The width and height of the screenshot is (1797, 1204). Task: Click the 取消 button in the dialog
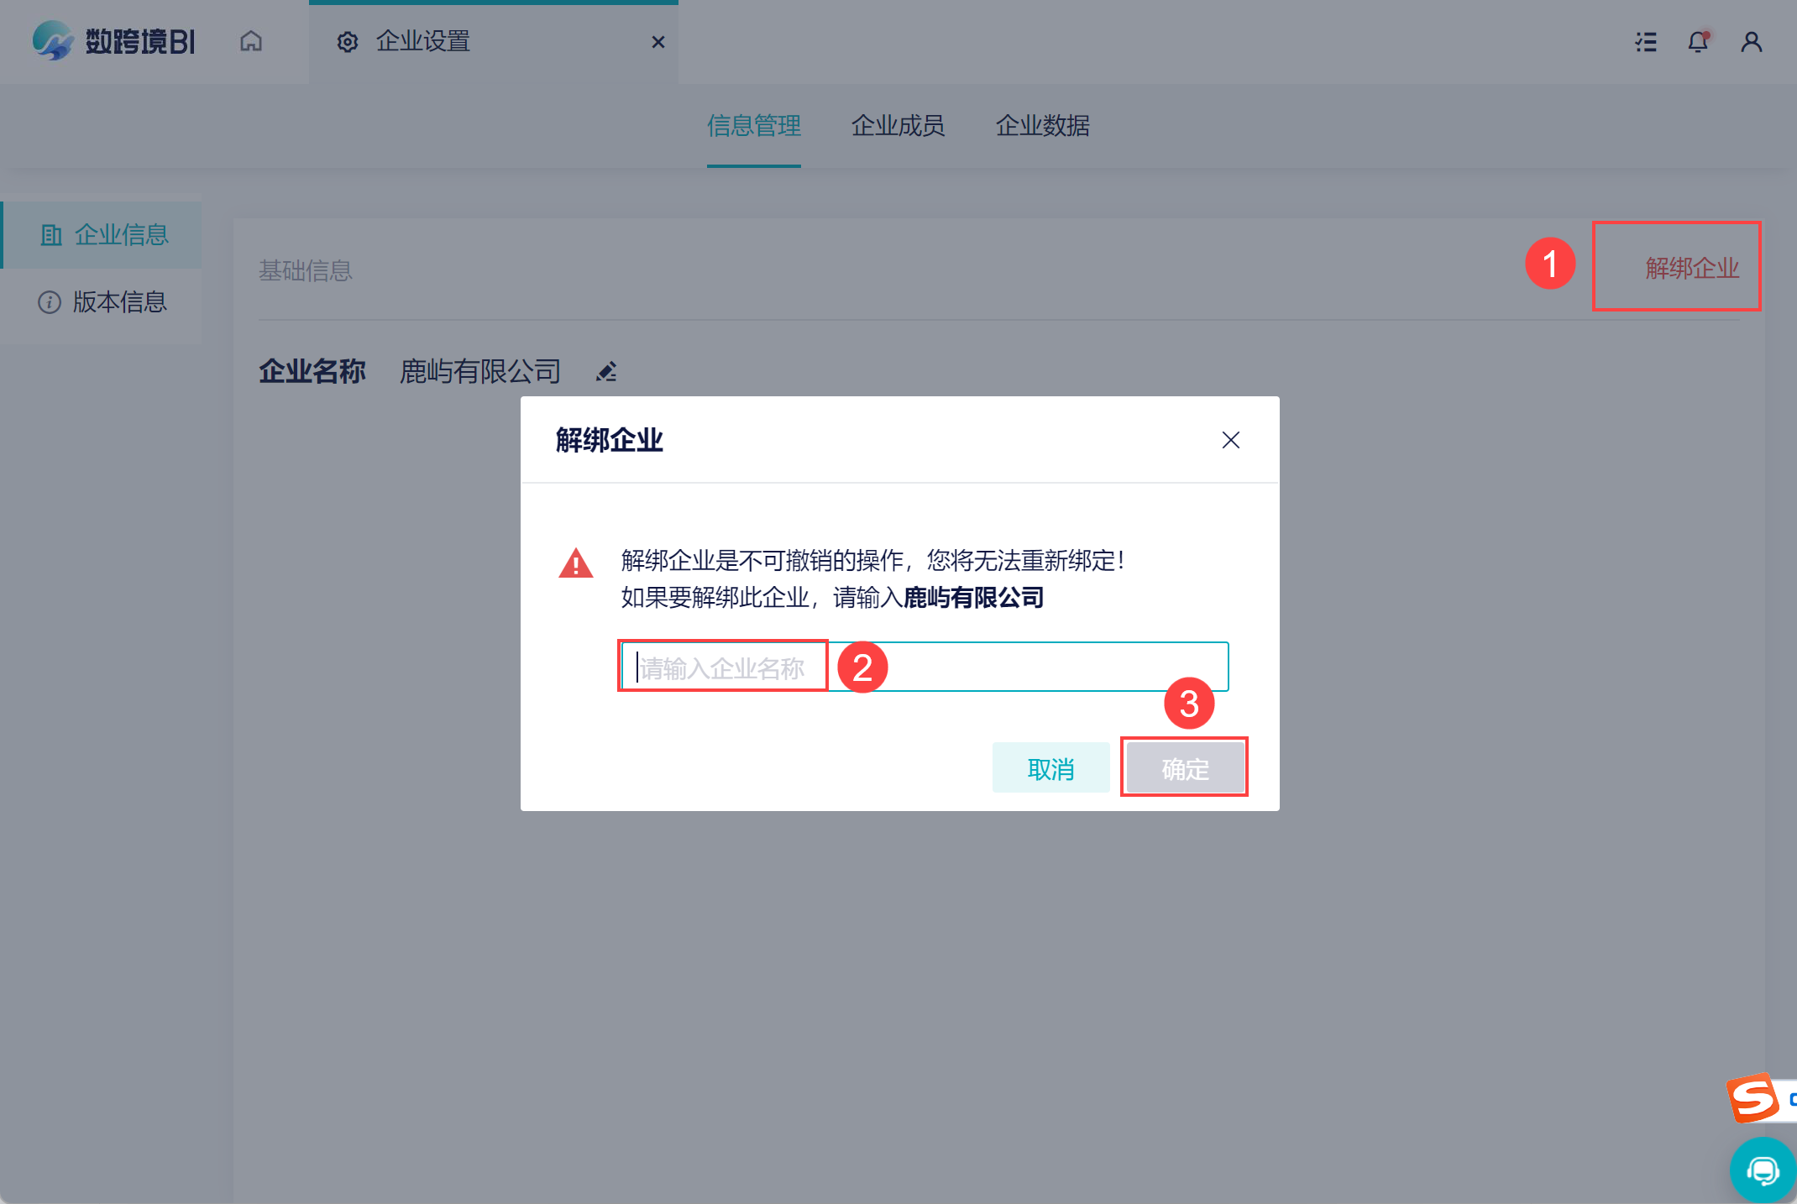1050,768
